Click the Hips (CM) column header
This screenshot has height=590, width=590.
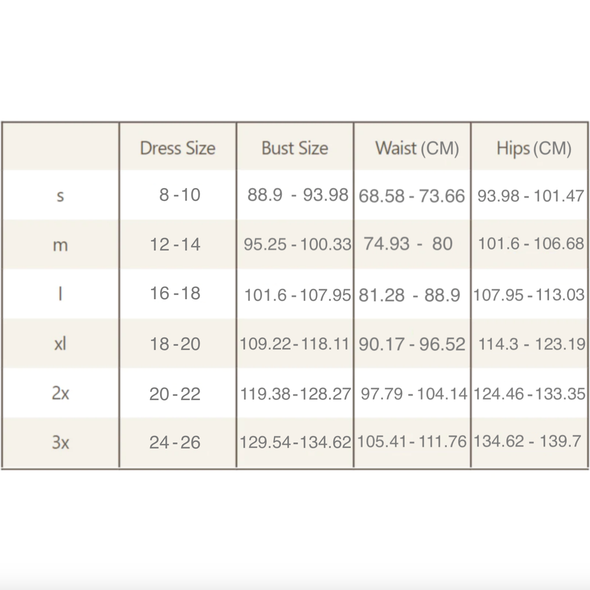534,148
